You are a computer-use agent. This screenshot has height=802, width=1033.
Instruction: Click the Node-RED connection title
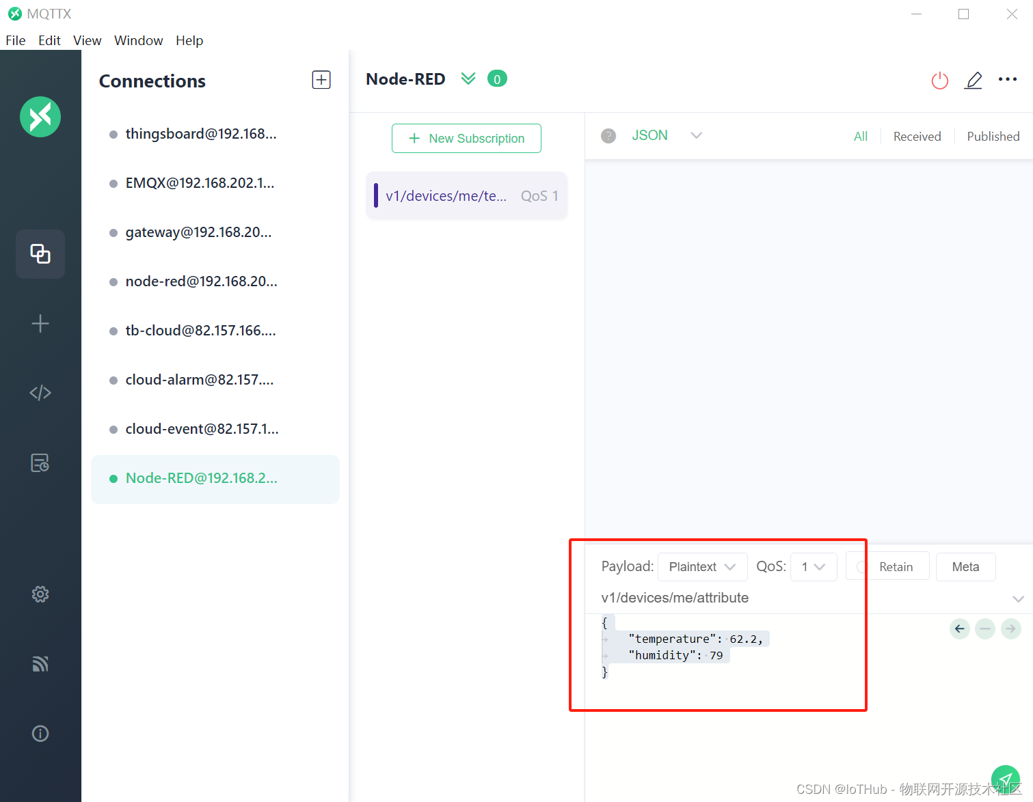click(405, 79)
